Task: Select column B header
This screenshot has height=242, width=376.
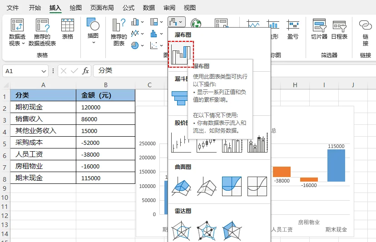Action: (x=105, y=85)
